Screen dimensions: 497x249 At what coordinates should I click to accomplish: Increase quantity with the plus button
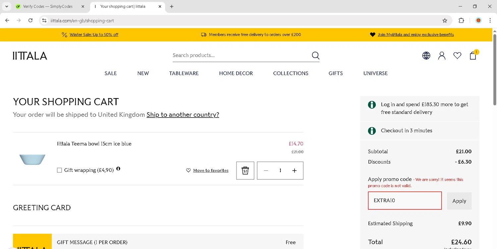(294, 171)
